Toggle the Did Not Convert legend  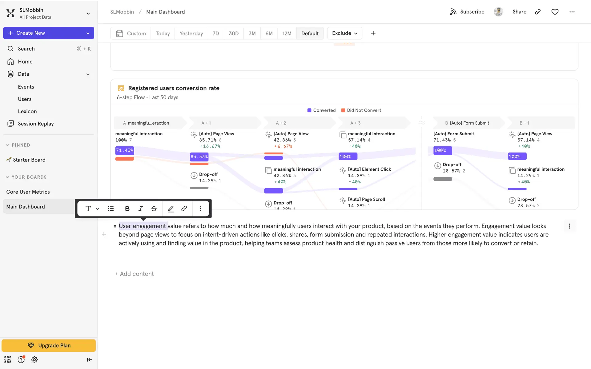(361, 110)
